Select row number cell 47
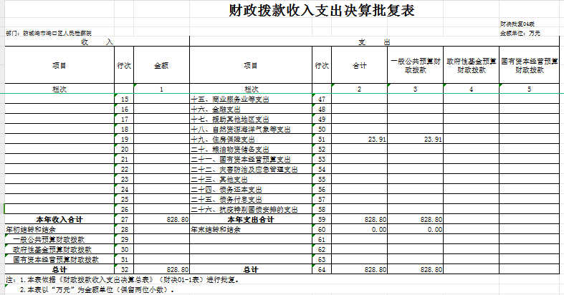This screenshot has height=295, width=564. [x=322, y=100]
